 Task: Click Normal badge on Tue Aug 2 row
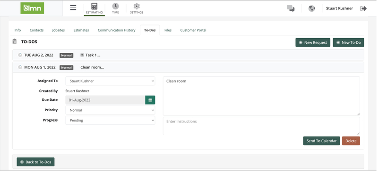(66, 55)
